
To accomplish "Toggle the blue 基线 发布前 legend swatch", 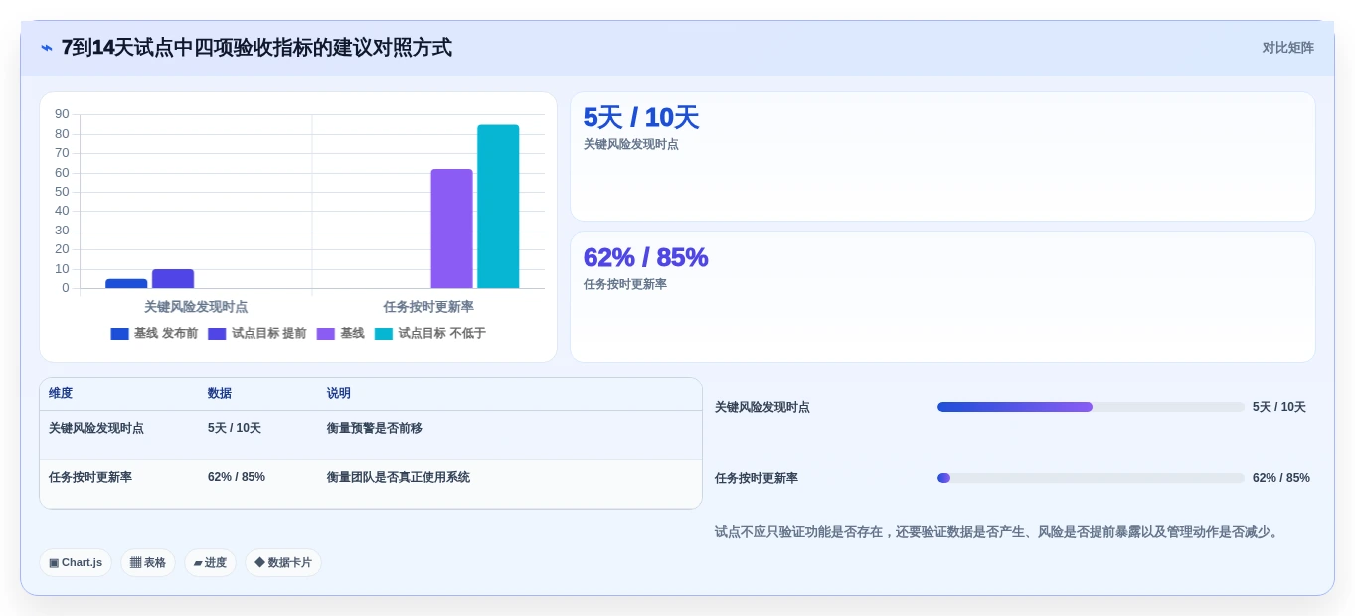I will [119, 334].
